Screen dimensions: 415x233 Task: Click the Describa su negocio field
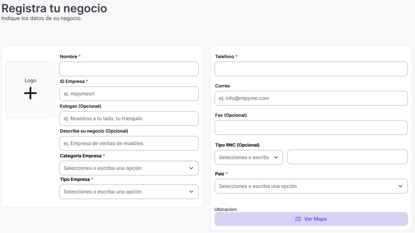tap(129, 143)
